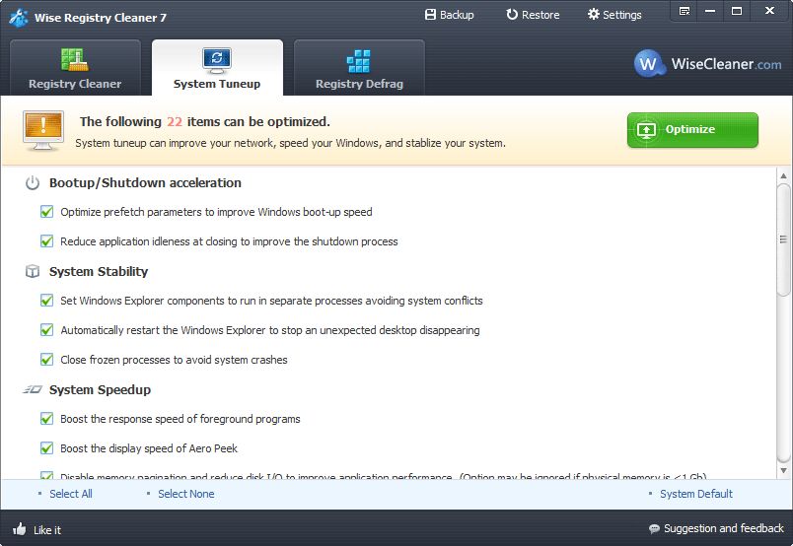
Task: Toggle Reduce application idleness at closing checkbox
Action: click(46, 241)
